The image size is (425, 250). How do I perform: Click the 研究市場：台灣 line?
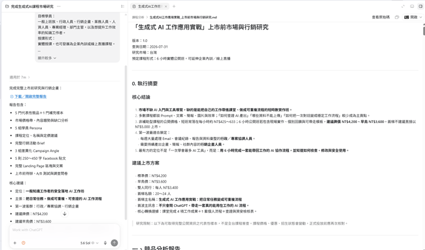pyautogui.click(x=144, y=52)
